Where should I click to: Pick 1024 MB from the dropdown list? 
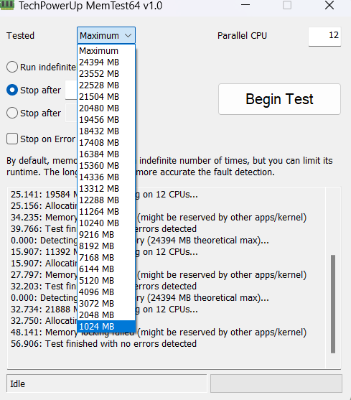coord(106,326)
